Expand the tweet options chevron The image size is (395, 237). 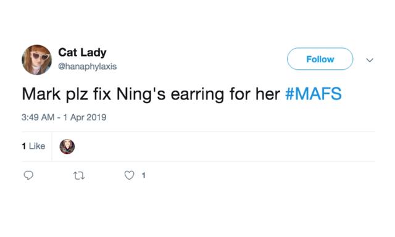pyautogui.click(x=370, y=60)
